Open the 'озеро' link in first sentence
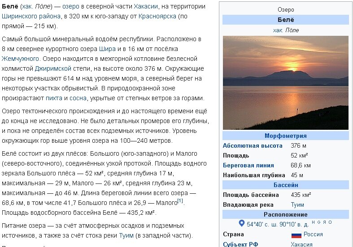 [70, 7]
